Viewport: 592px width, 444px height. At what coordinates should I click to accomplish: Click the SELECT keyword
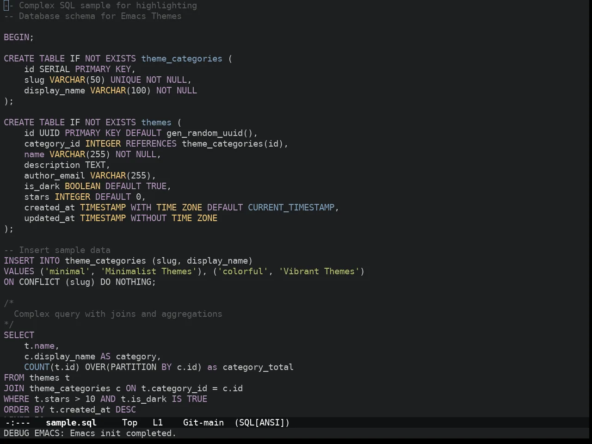click(x=19, y=335)
